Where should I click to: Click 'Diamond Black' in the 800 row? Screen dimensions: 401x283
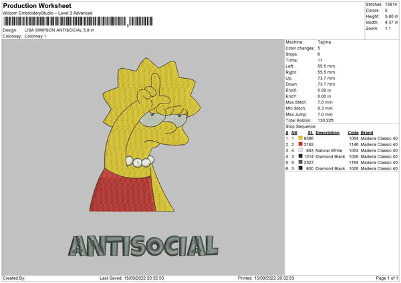click(330, 169)
